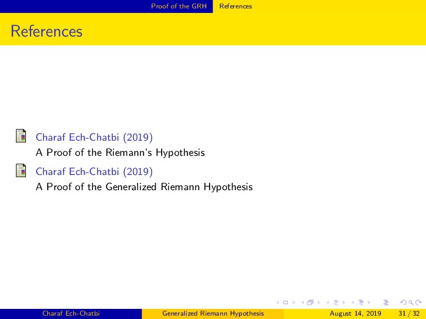Click the slide rectangle navigation icon
This screenshot has width=426, height=319.
coord(286,303)
